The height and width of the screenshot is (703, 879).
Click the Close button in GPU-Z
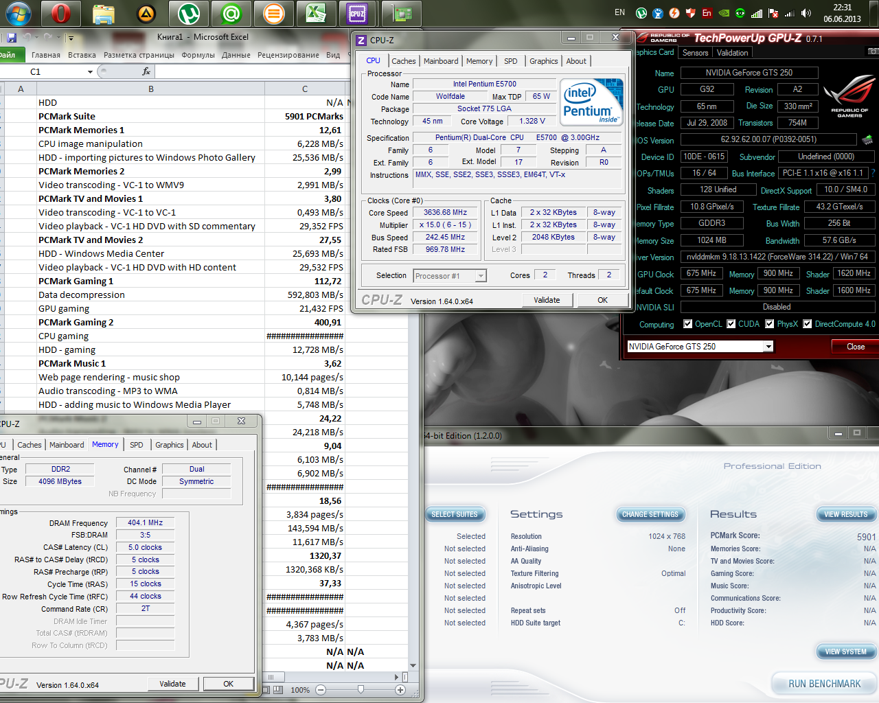coord(856,347)
